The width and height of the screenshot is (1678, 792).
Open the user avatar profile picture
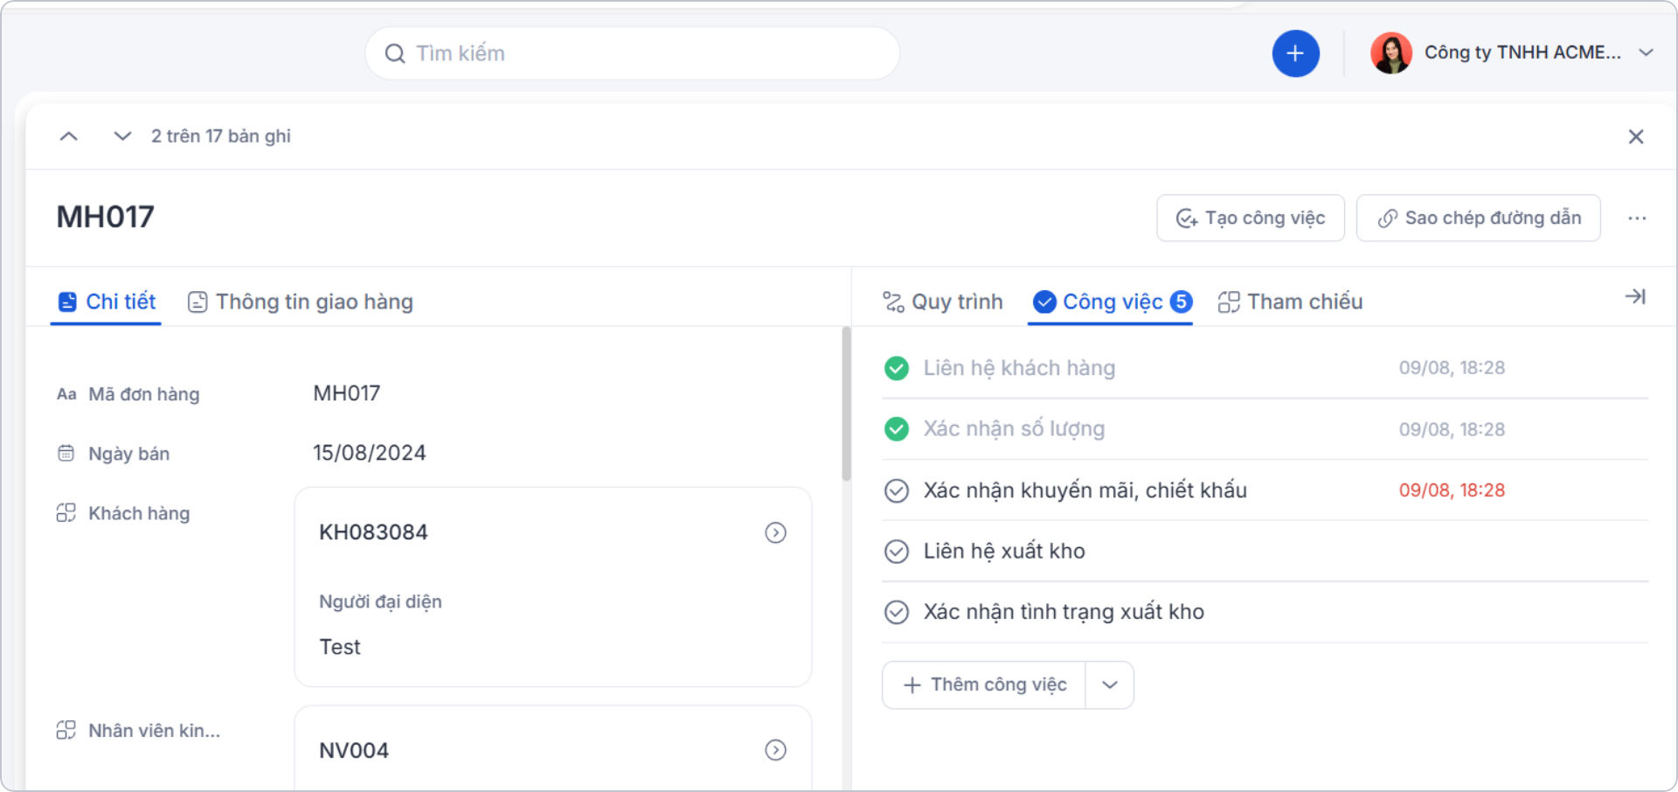tap(1391, 53)
